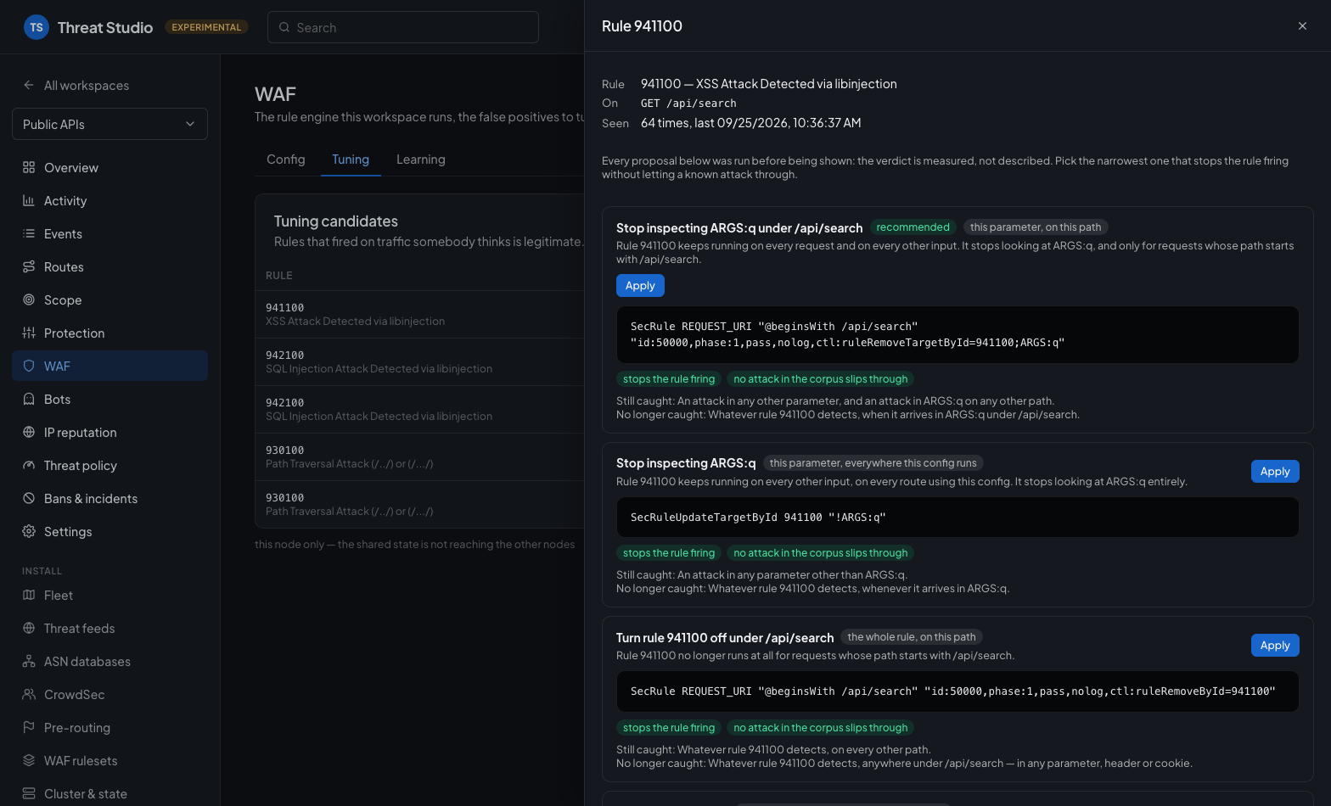
Task: Open the Overview sidebar icon
Action: click(x=29, y=168)
